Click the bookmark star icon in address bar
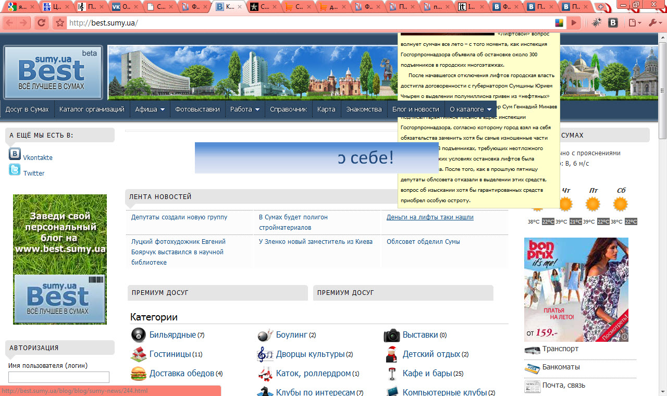The height and width of the screenshot is (396, 667). pos(60,23)
